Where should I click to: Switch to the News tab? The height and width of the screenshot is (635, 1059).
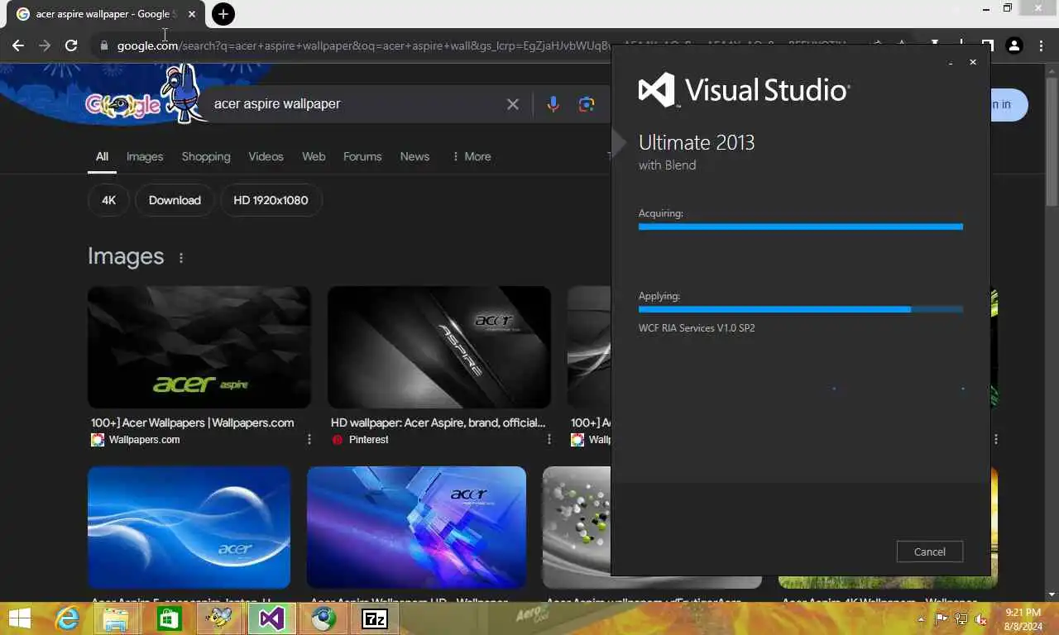[414, 156]
